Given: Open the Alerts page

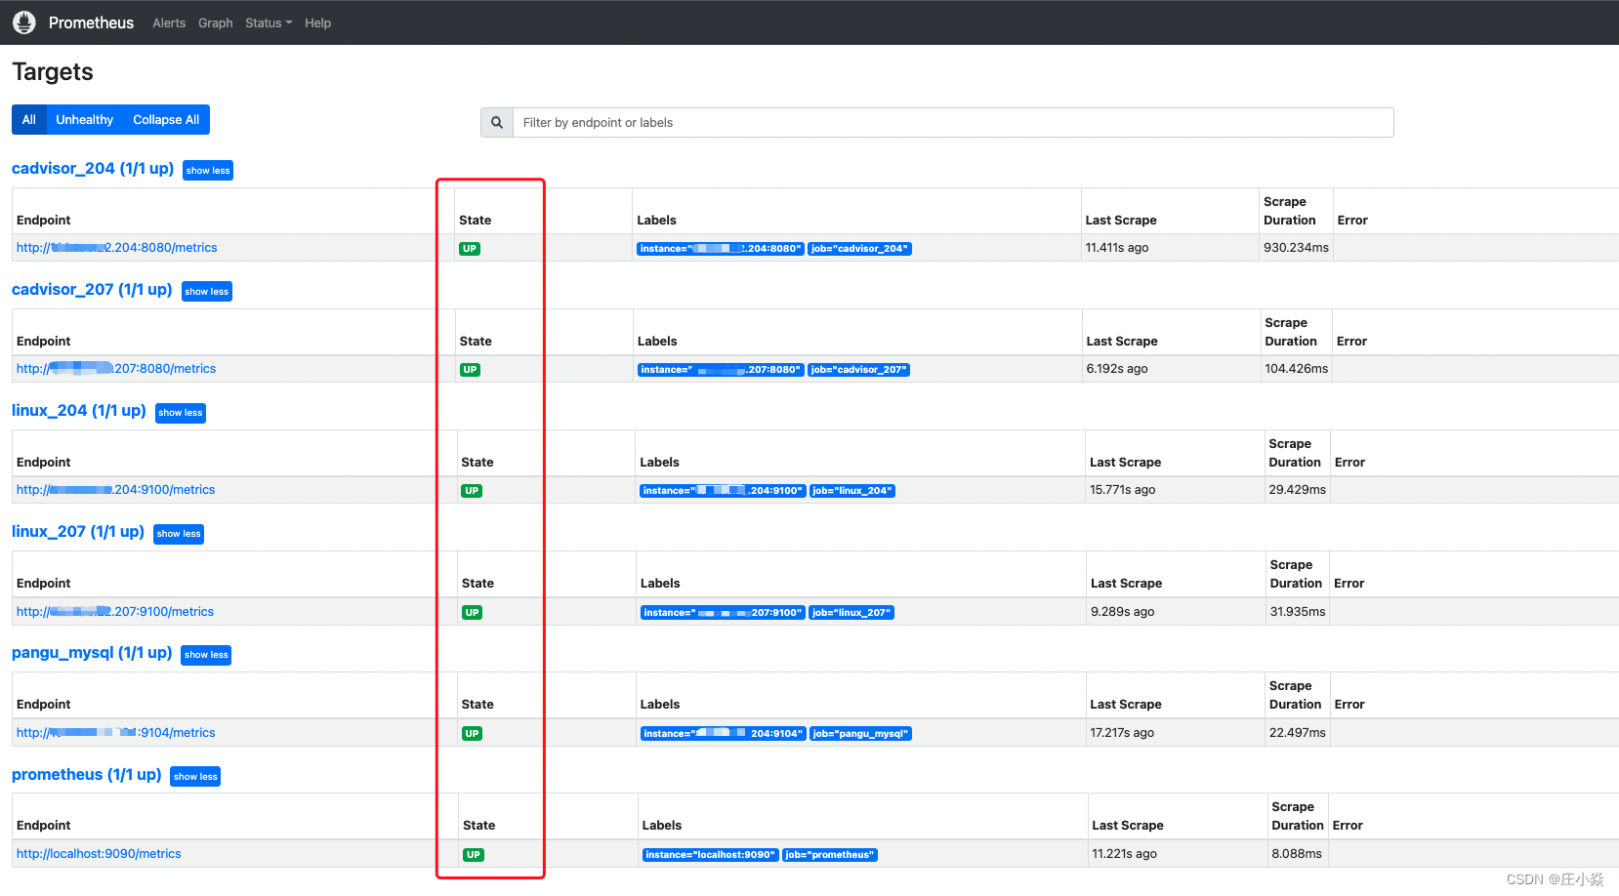Looking at the screenshot, I should click(x=169, y=23).
